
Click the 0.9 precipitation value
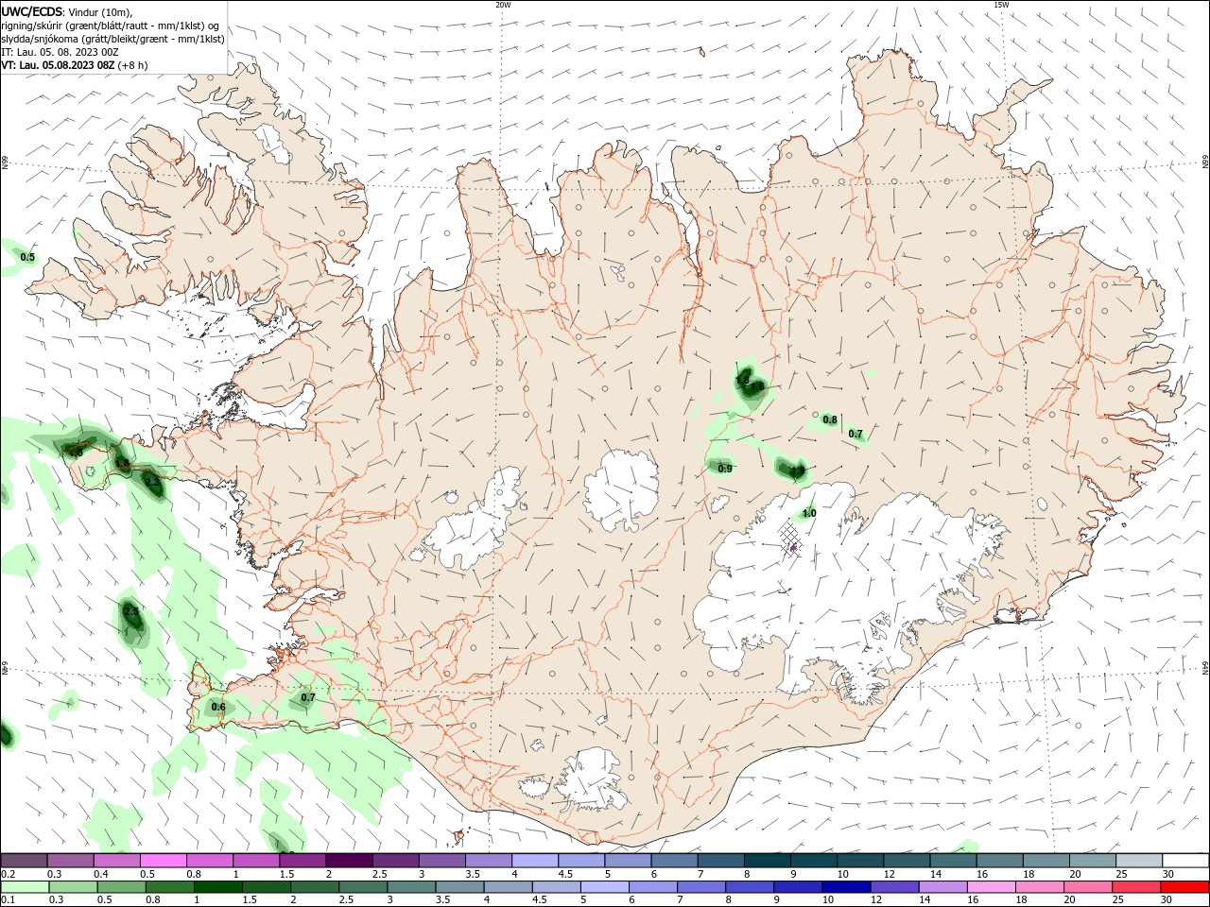coord(725,469)
